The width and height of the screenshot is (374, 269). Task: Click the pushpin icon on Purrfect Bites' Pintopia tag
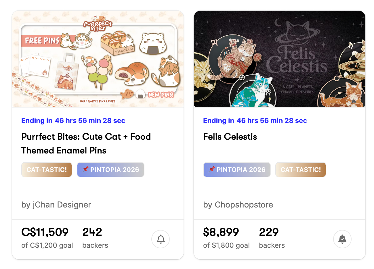[85, 169]
